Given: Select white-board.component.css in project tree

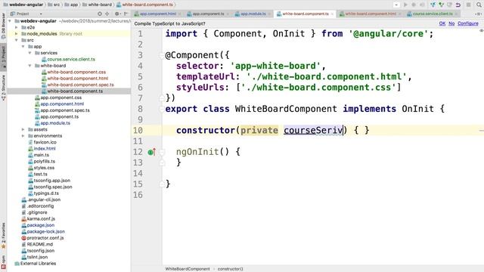Looking at the screenshot, I should click(x=76, y=73).
